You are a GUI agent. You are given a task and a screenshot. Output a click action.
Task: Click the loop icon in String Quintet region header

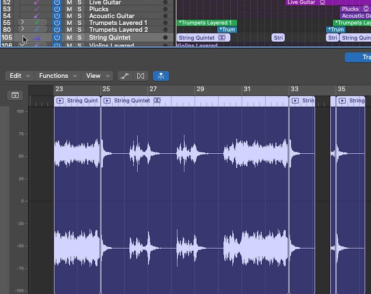[x=157, y=100]
